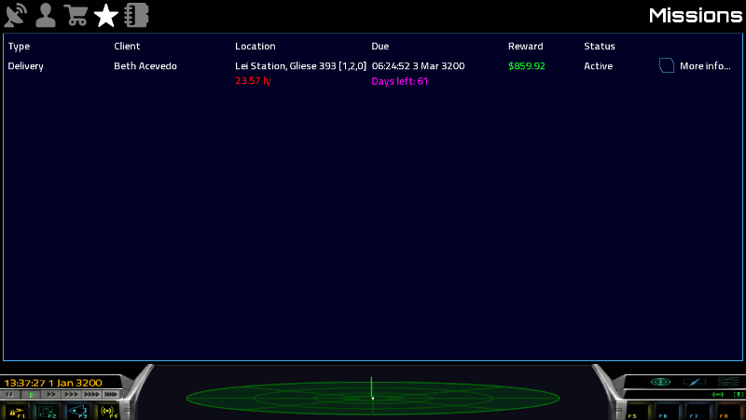Viewport: 746px width, 420px height.
Task: Set quadruple-arrow time acceleration
Action: (x=91, y=394)
